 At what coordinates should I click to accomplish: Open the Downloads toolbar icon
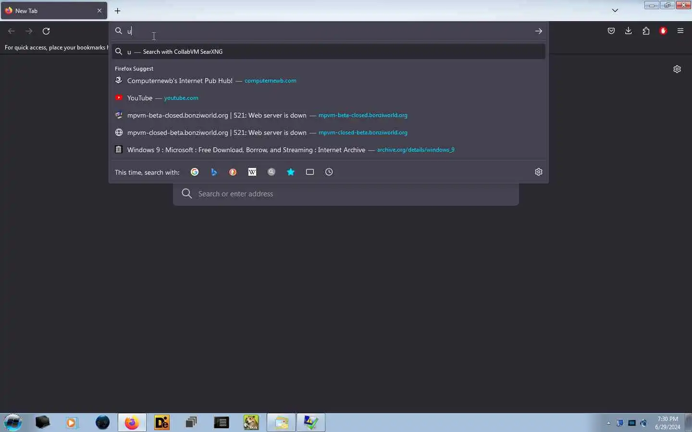(x=629, y=31)
